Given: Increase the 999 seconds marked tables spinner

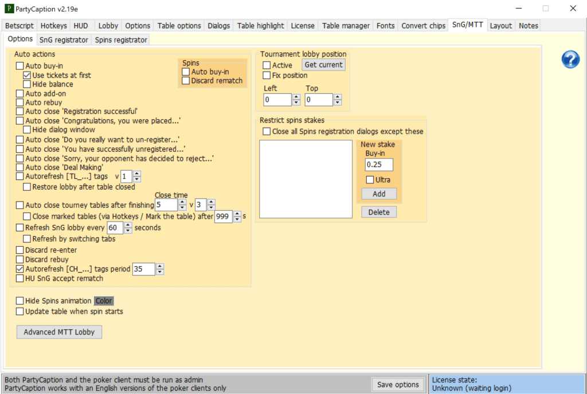Looking at the screenshot, I should coord(237,214).
